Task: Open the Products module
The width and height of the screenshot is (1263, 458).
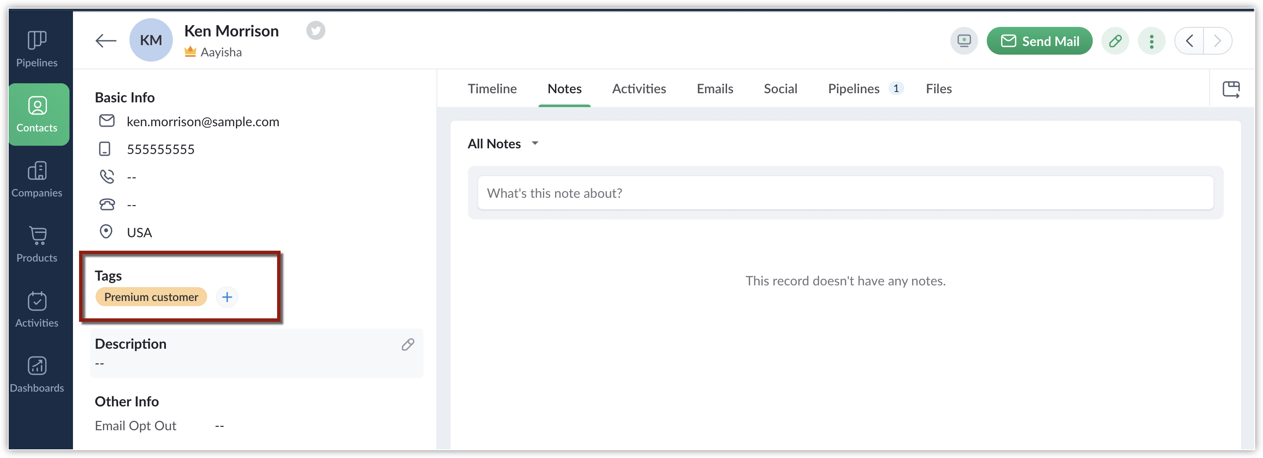Action: (x=37, y=244)
